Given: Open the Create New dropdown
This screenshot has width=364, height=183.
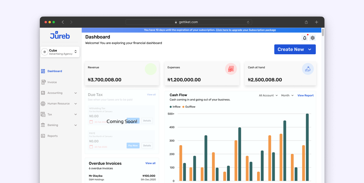Looking at the screenshot, I should tap(295, 49).
